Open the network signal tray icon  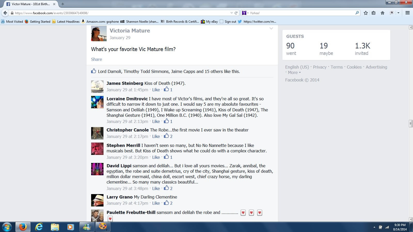coord(387,227)
